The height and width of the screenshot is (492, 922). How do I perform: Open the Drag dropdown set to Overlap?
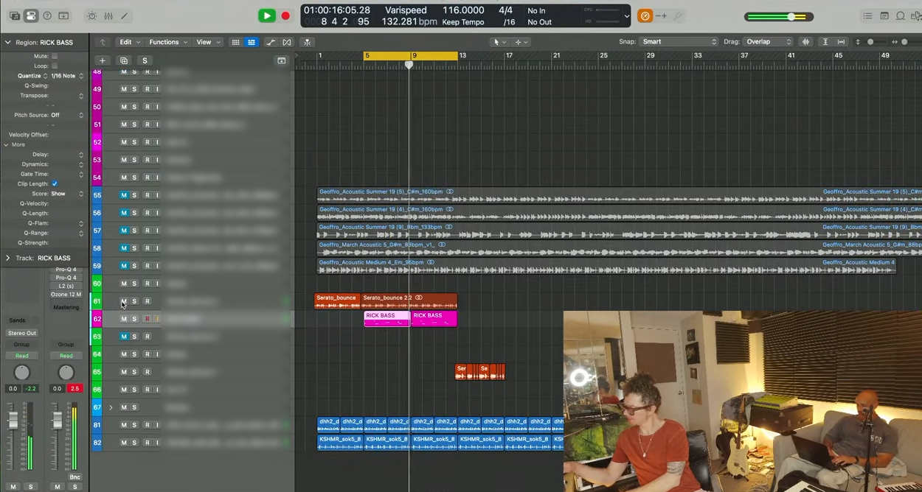pos(768,42)
